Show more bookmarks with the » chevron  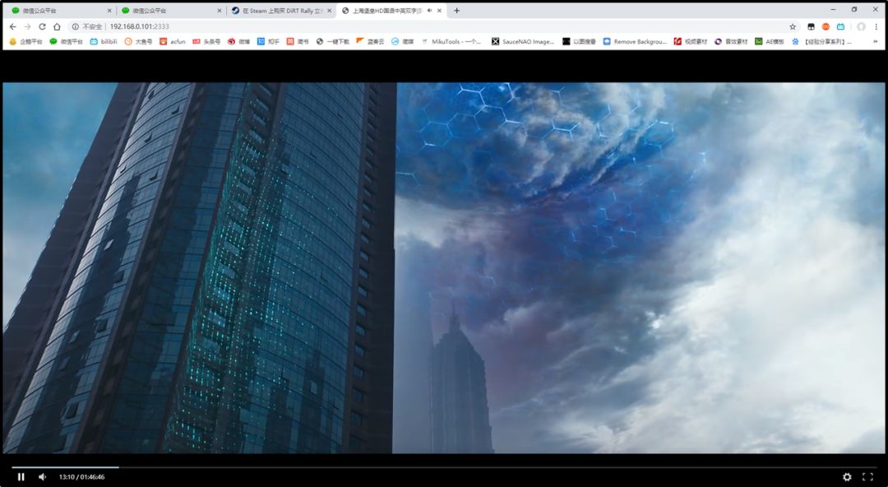point(876,41)
